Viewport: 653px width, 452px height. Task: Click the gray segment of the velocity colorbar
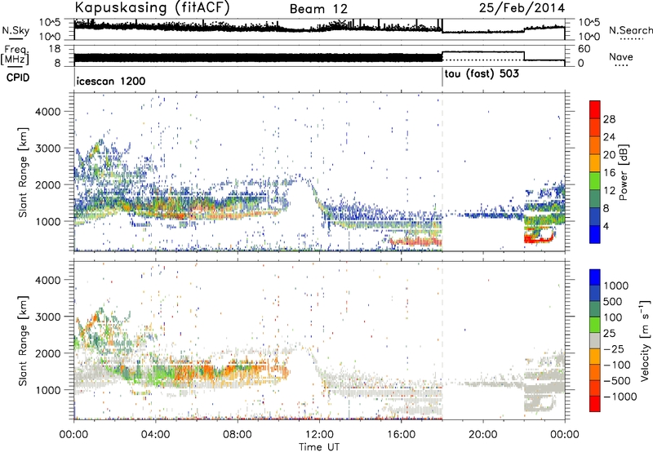pos(595,341)
